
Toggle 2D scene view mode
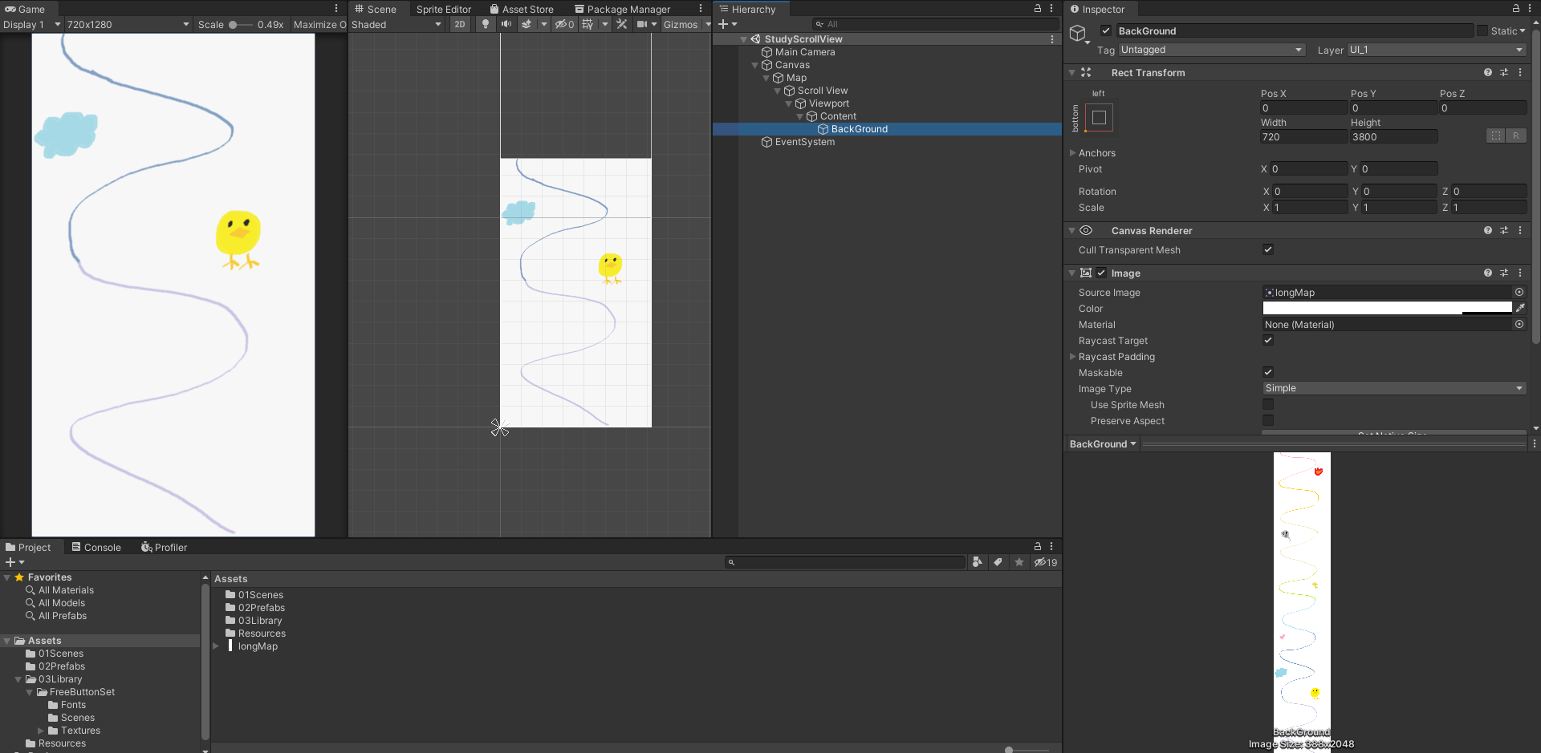pyautogui.click(x=460, y=24)
